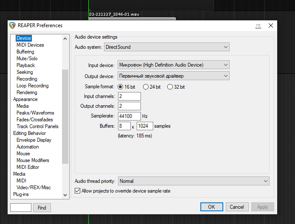Click the Find button
295x224 pixels.
tap(42, 207)
